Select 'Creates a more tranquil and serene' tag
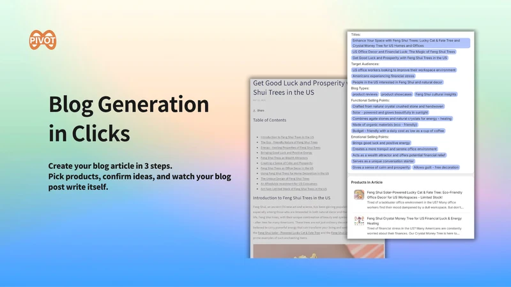The image size is (511, 287). pyautogui.click(x=394, y=149)
